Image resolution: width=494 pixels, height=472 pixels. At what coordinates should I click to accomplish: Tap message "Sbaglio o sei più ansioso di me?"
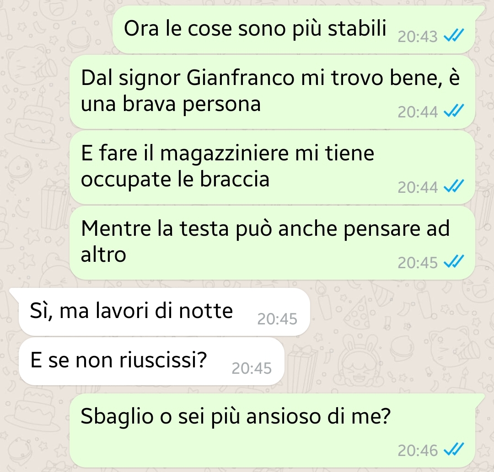click(272, 430)
